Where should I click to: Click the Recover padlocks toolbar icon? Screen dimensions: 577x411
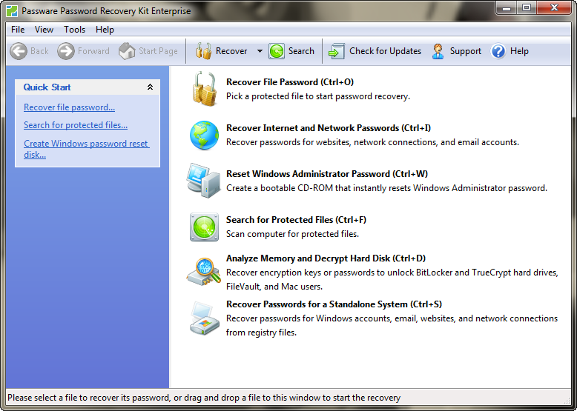click(203, 51)
